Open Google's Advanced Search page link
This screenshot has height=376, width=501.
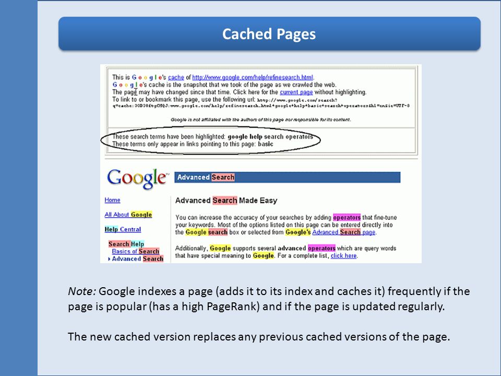point(344,232)
